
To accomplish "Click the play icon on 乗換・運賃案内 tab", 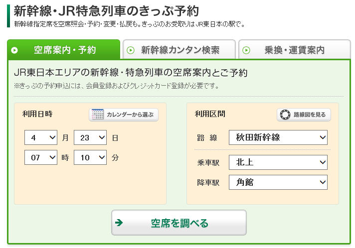I will coord(246,50).
